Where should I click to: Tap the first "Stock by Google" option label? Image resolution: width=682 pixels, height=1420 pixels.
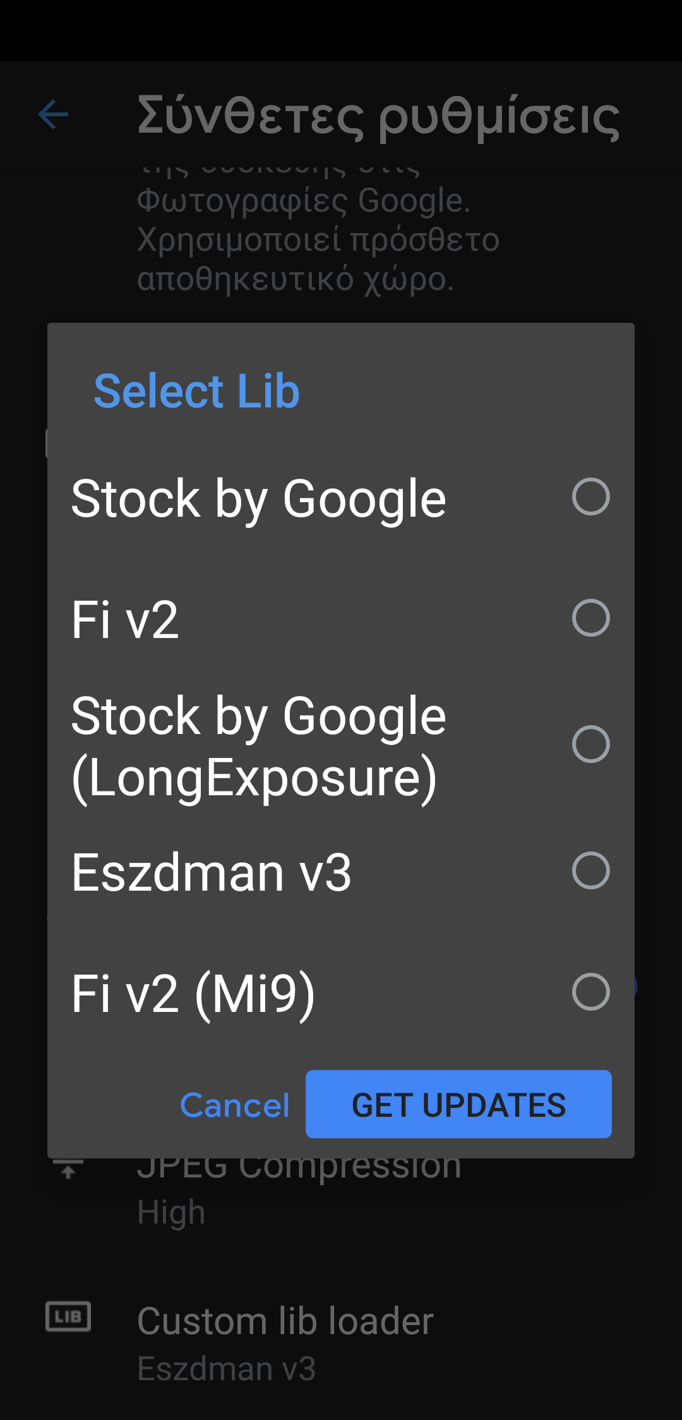259,499
